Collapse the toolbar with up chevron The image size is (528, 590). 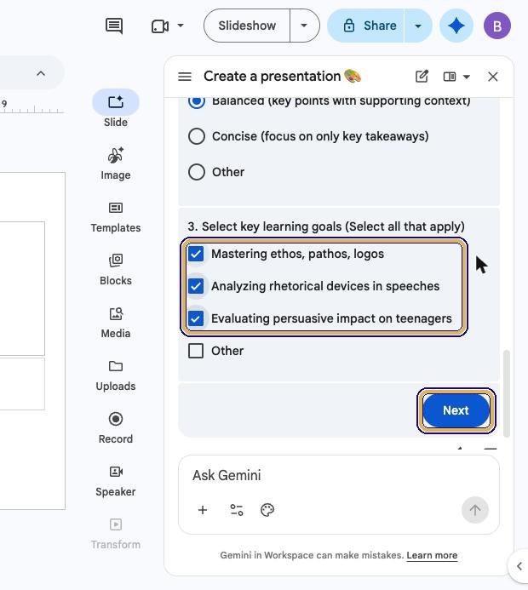tap(41, 73)
